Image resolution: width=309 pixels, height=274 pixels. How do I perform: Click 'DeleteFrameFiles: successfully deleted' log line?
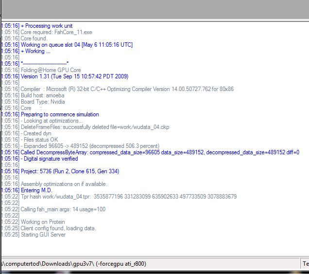85,127
